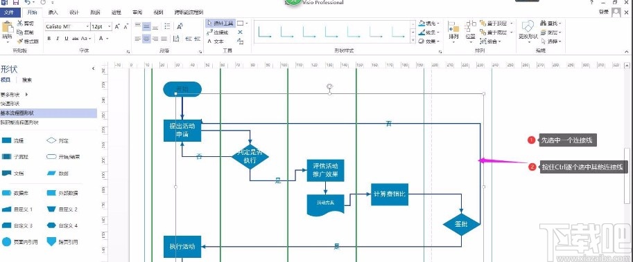This screenshot has height=262, width=633.
Task: Select the Text (文本) tool
Action: click(216, 41)
